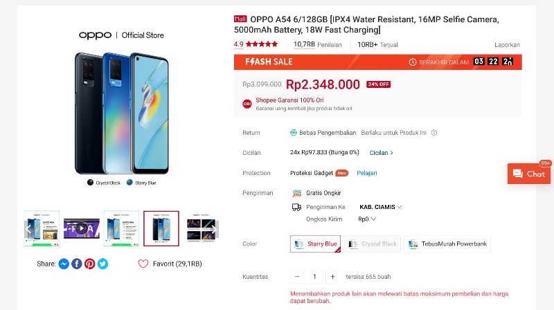Click help icon beside Berlaku untuk Produk Ini
Screen dimensions: 554x310
click(434, 133)
